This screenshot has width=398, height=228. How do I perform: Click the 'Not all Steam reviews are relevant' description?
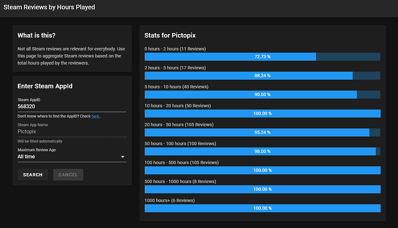point(71,56)
